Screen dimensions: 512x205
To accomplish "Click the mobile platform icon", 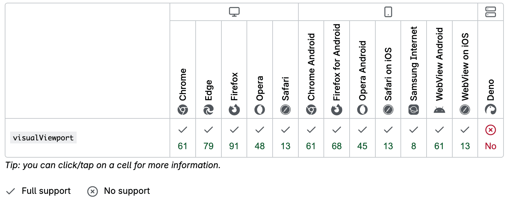I will tap(388, 12).
